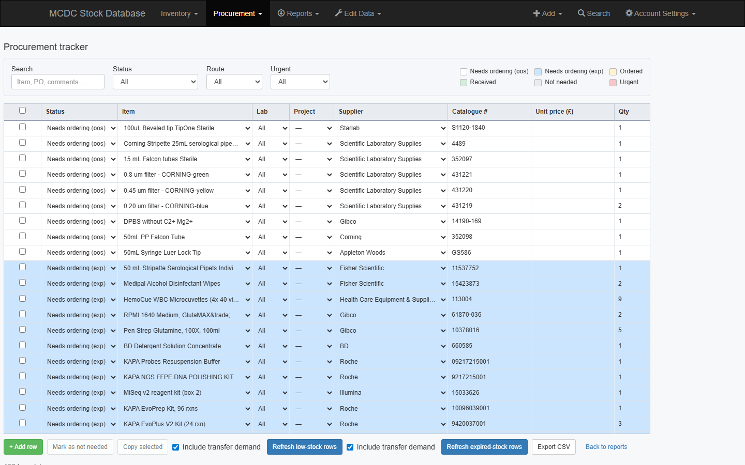This screenshot has height=465, width=745.
Task: Click Mark as not needed button
Action: pyautogui.click(x=80, y=447)
